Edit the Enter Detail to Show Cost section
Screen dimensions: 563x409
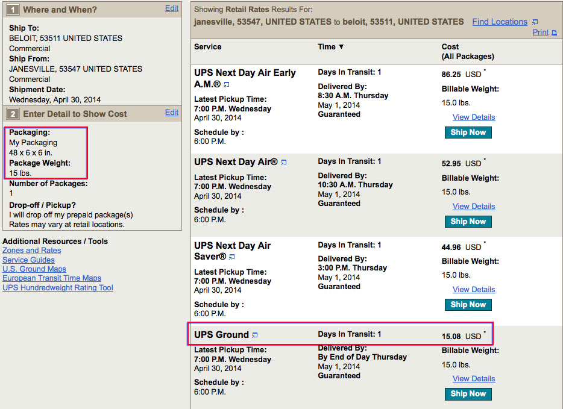[x=172, y=112]
